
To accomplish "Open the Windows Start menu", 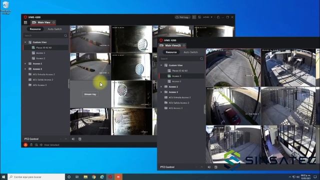I will [x=3, y=177].
